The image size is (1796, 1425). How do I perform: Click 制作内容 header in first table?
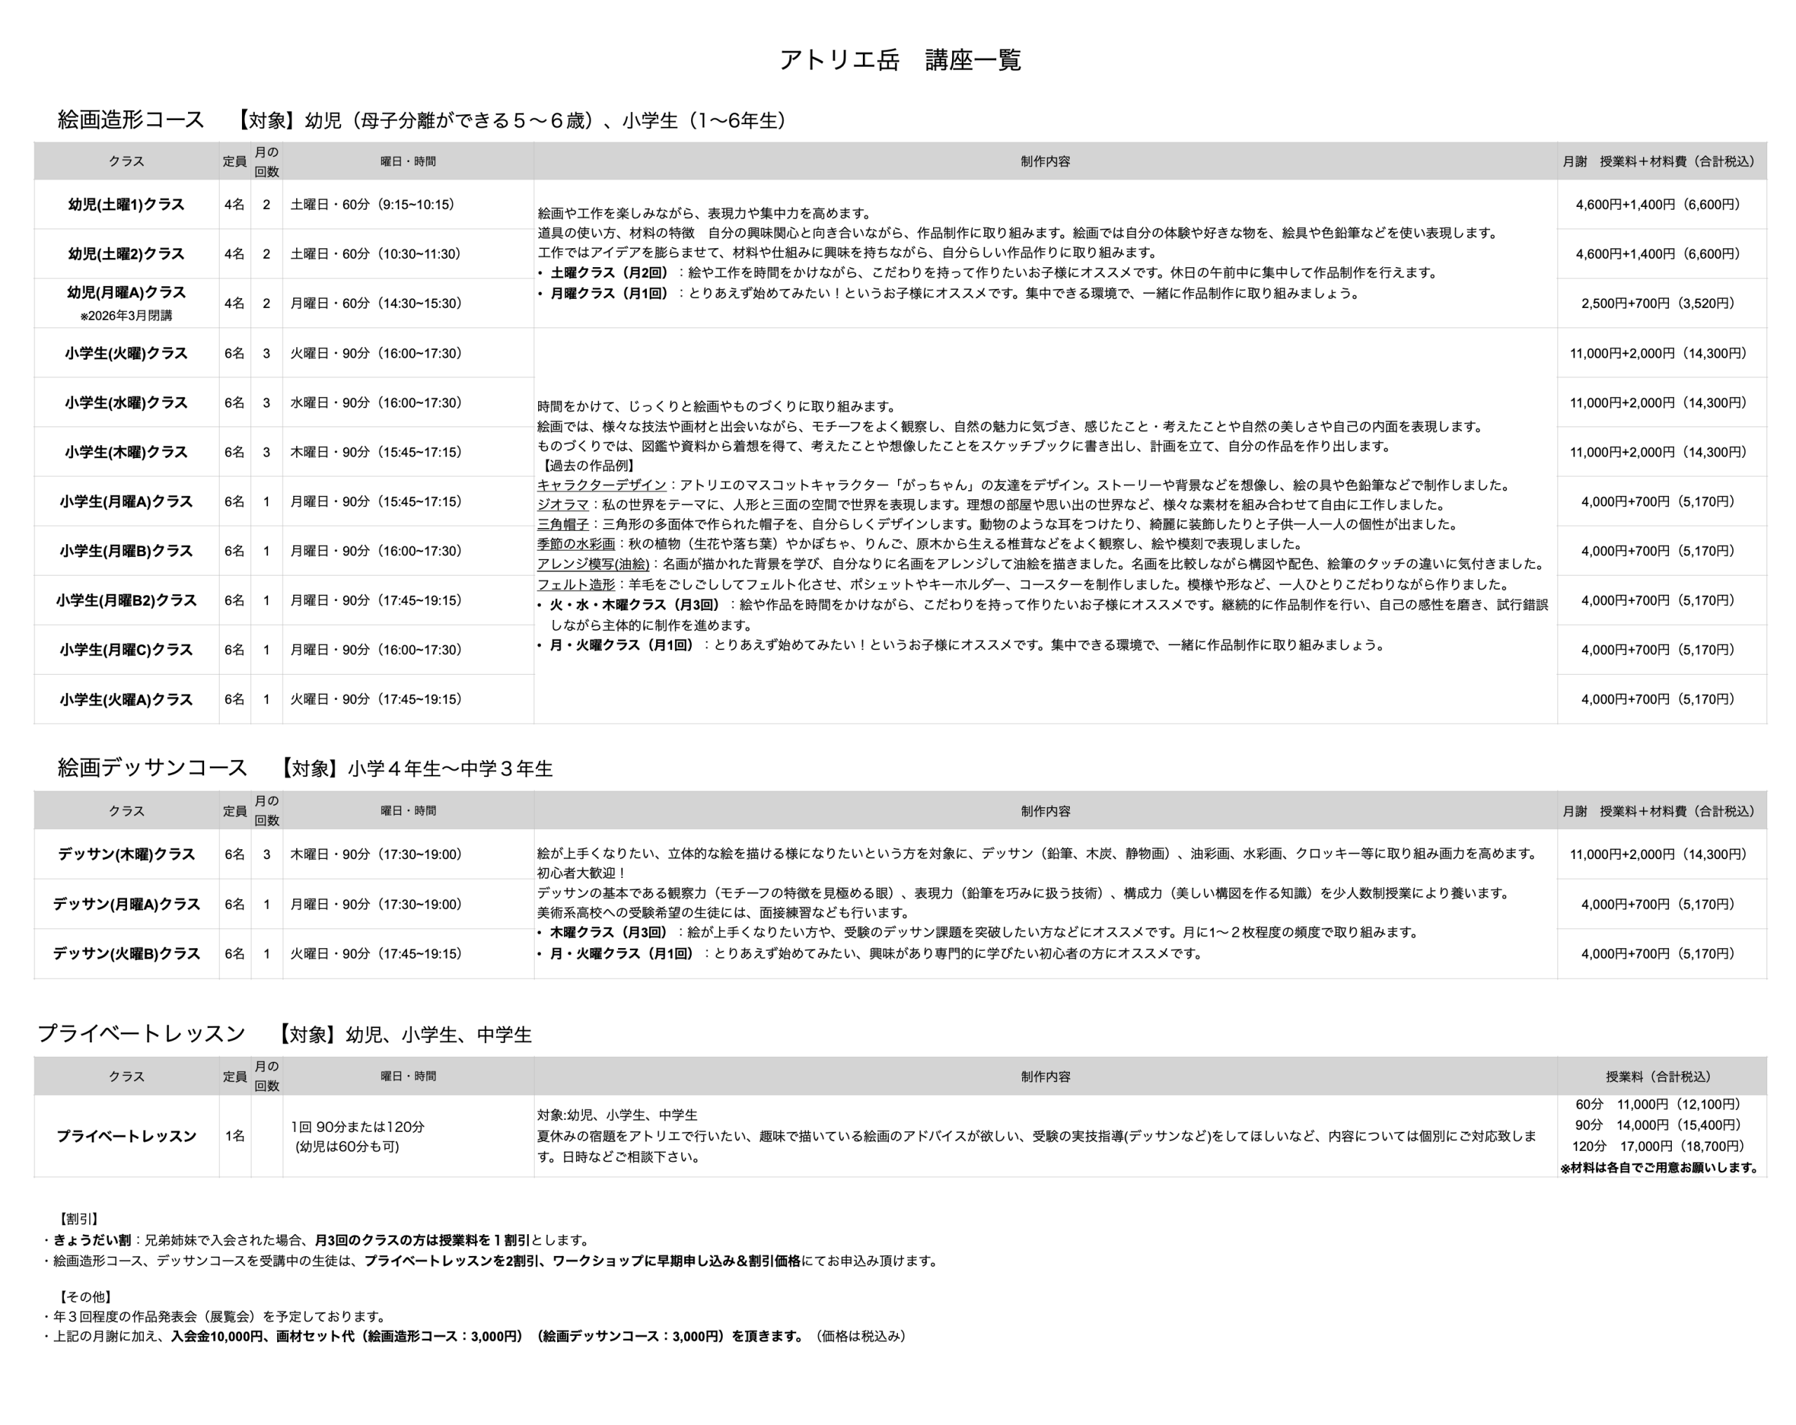(x=1045, y=161)
